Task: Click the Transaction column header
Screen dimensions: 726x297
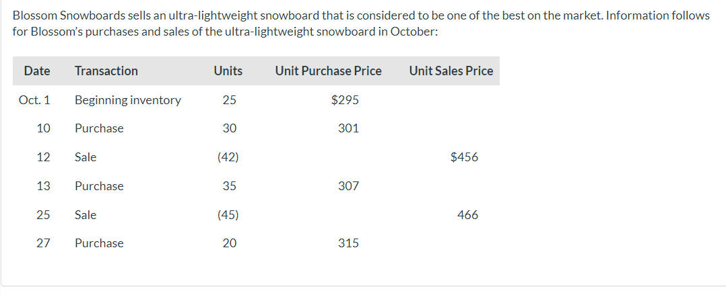Action: (106, 71)
